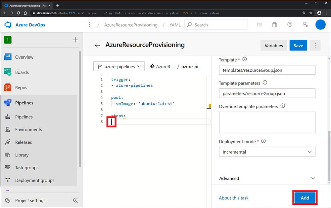Click the Add task button
The height and width of the screenshot is (208, 331).
click(x=305, y=198)
